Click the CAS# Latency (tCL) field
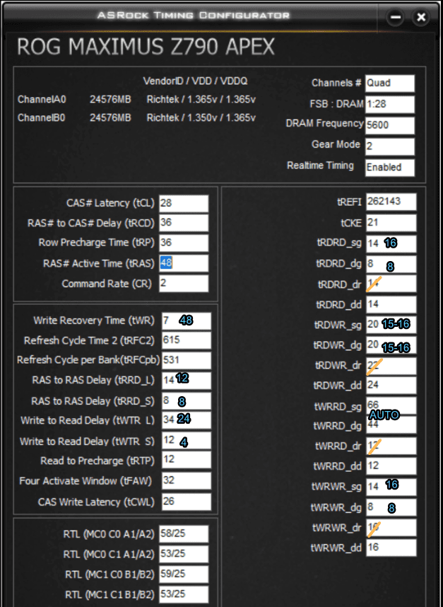Screen dimensions: 443x607 click(184, 203)
